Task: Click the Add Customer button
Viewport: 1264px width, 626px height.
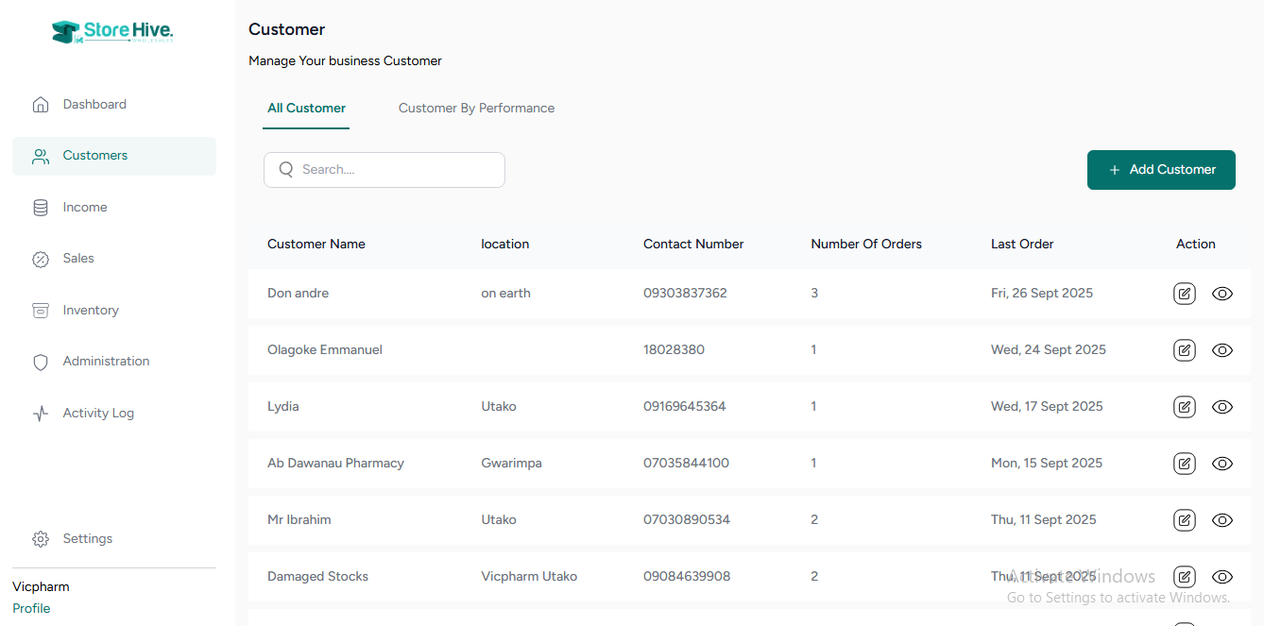Action: [x=1161, y=170]
